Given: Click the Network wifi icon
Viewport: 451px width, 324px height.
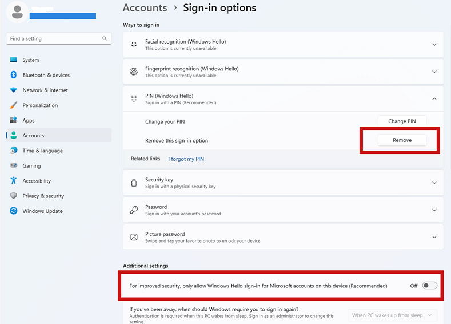Looking at the screenshot, I should point(14,90).
